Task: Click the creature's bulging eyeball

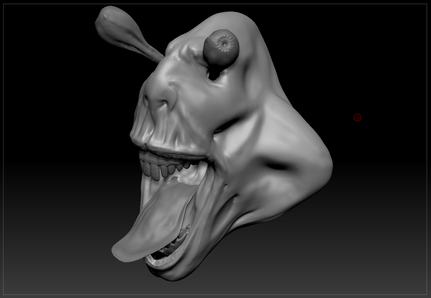Action: tap(221, 48)
